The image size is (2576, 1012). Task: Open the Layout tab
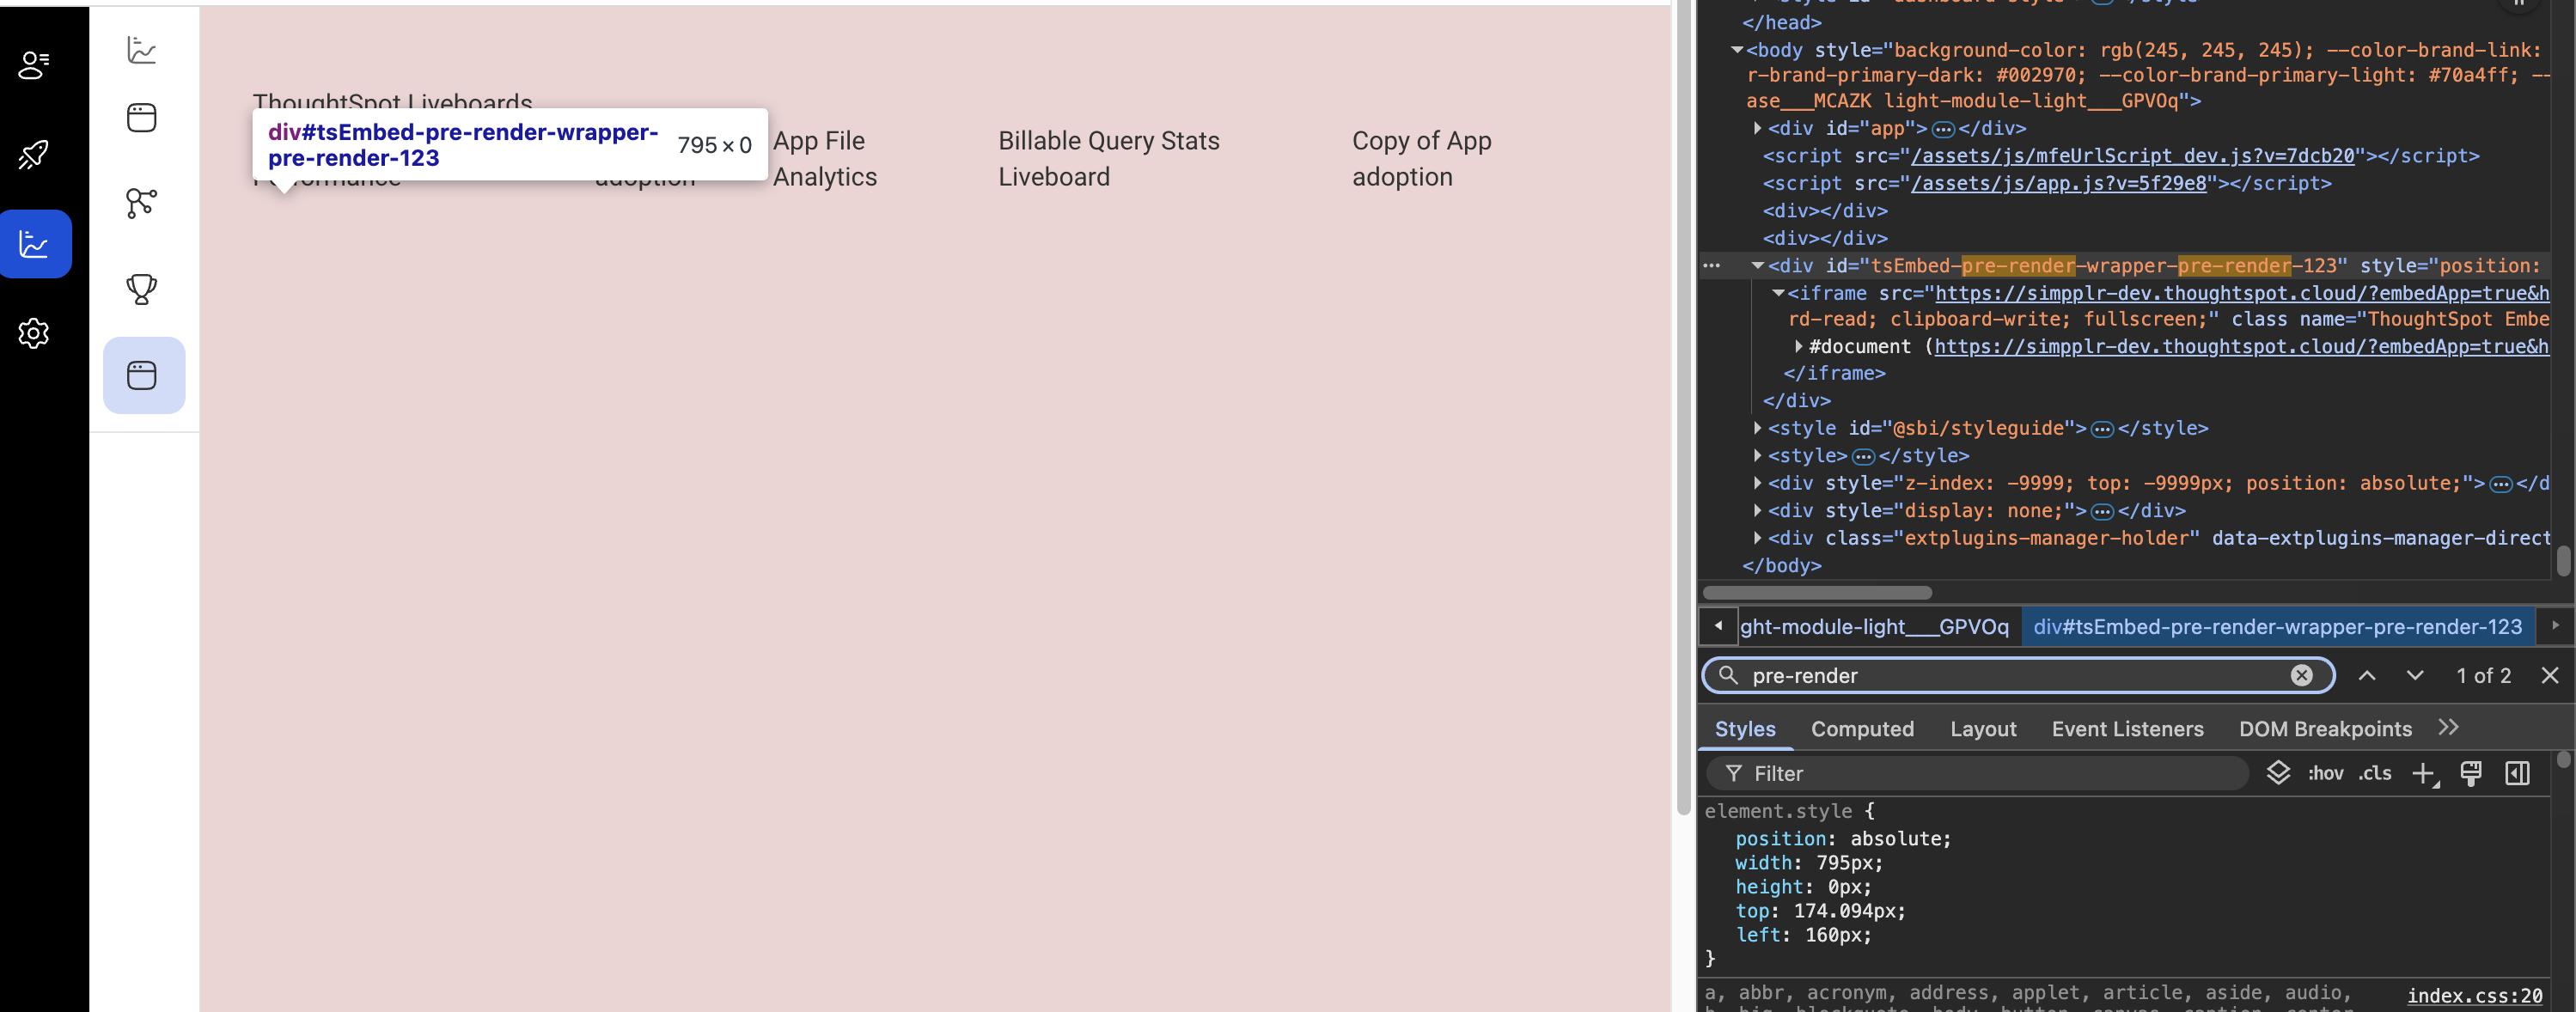[x=1983, y=729]
